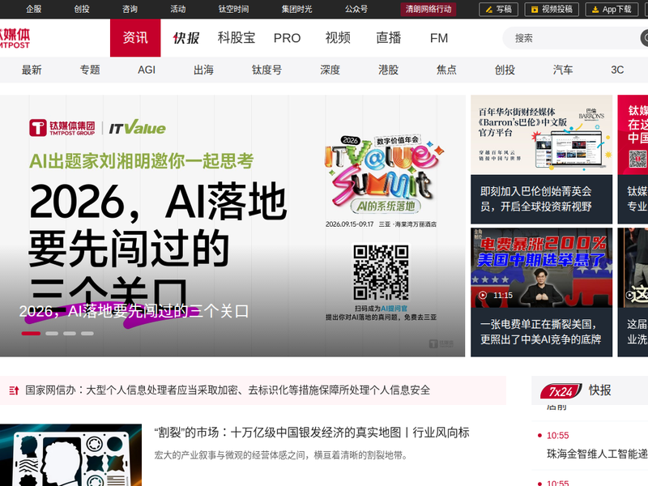
Task: Click the 7x24 快报 badge icon
Action: [561, 390]
